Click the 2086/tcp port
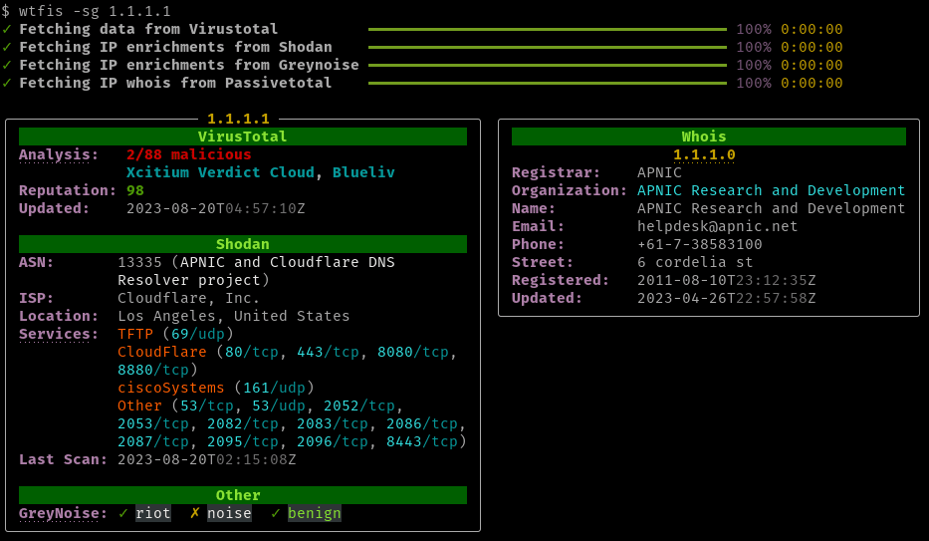This screenshot has width=929, height=541. pyautogui.click(x=422, y=423)
